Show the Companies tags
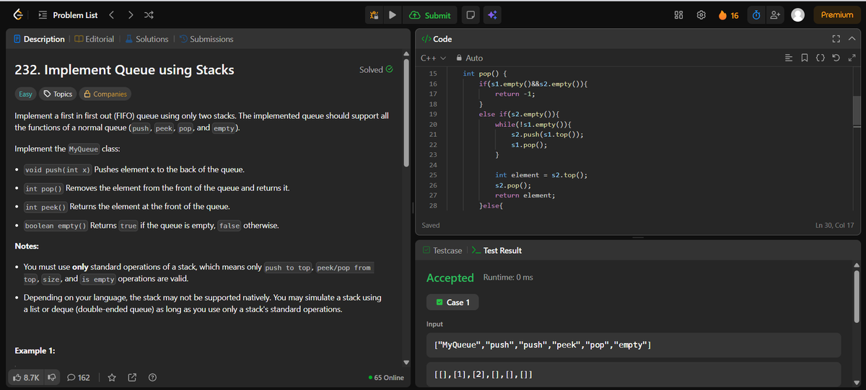This screenshot has height=390, width=866. (x=105, y=94)
